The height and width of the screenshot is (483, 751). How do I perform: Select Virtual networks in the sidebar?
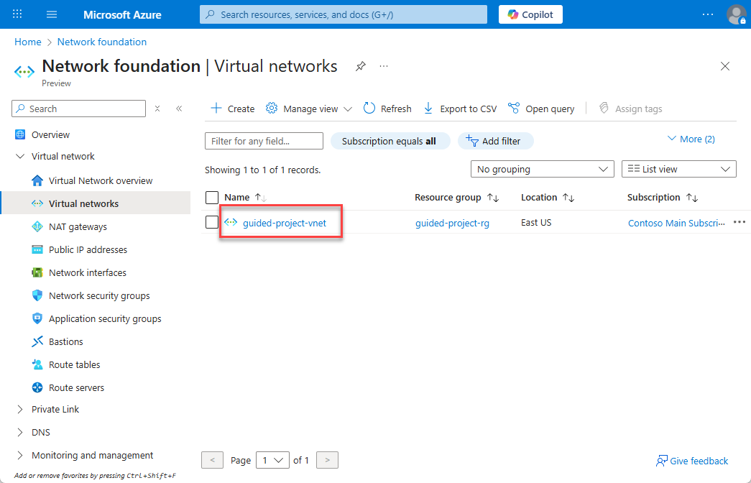96,203
